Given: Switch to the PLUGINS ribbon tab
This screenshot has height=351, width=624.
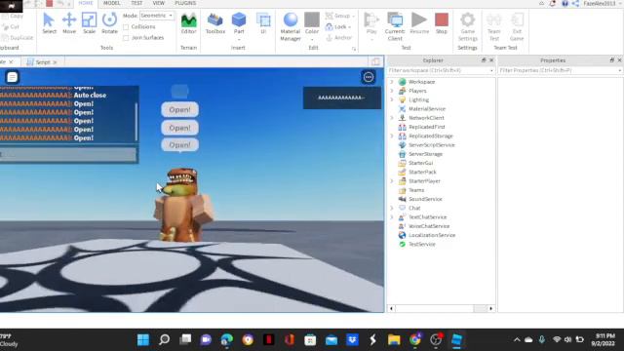Looking at the screenshot, I should (185, 3).
